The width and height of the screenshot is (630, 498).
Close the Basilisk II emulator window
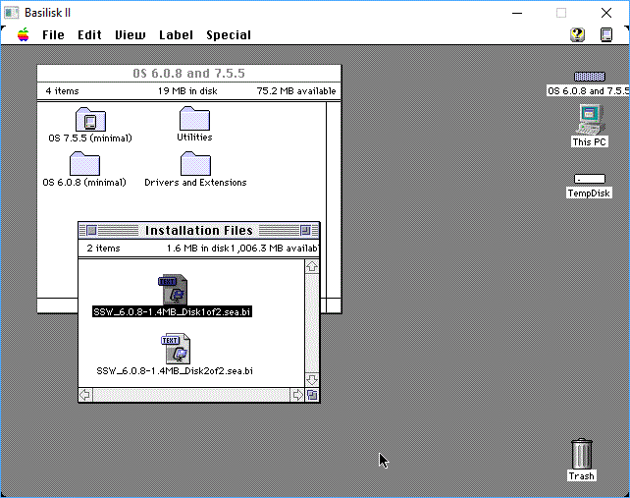606,13
